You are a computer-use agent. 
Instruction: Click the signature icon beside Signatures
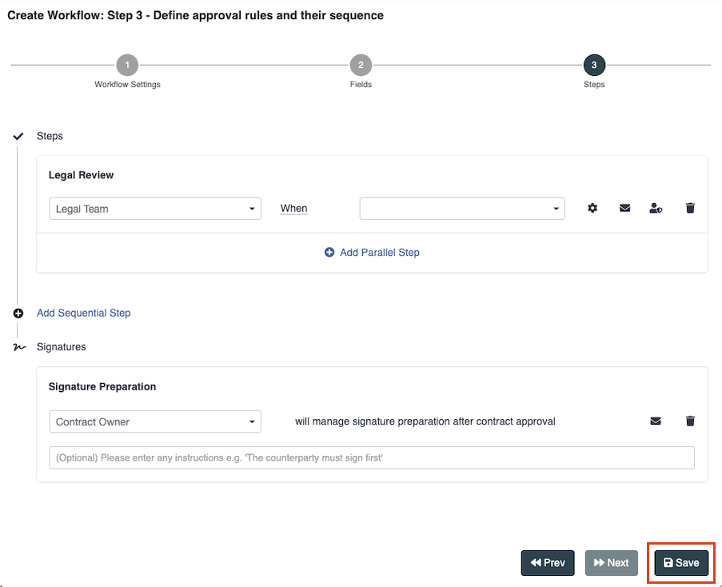(18, 347)
